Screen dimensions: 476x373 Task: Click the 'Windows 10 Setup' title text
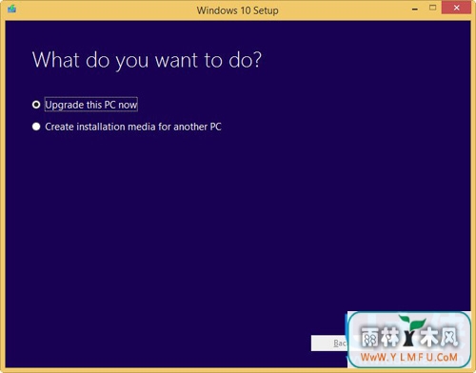click(237, 10)
